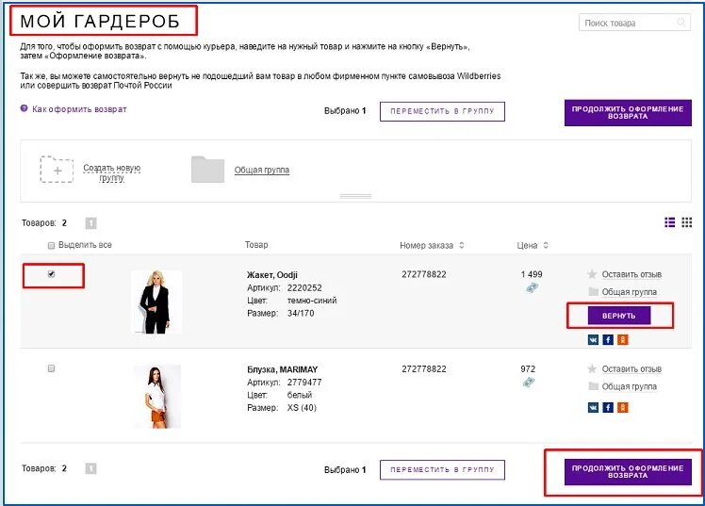Share Жакет Oodji on Odnoklassniki
This screenshot has width=705, height=506.
[x=622, y=339]
